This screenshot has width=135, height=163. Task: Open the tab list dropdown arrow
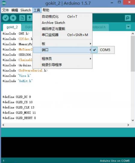click(128, 27)
